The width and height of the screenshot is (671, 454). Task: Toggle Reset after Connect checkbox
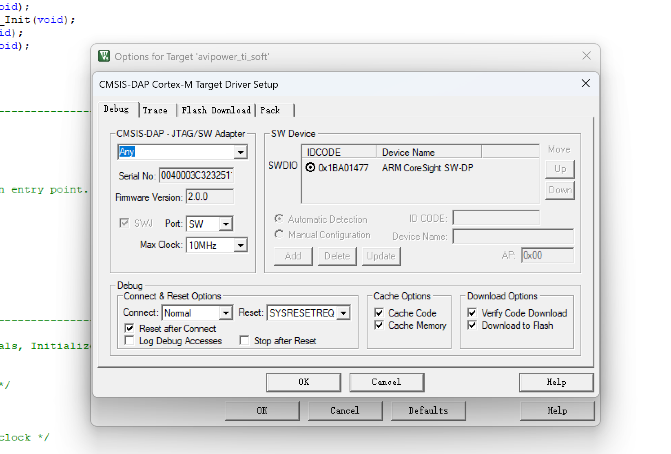pyautogui.click(x=130, y=328)
